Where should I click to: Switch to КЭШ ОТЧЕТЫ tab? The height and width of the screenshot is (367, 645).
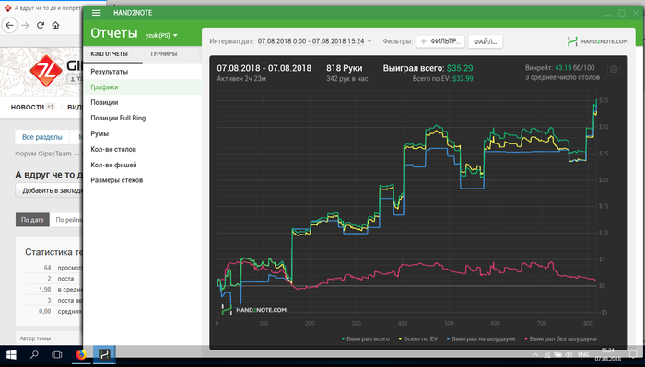pos(109,53)
